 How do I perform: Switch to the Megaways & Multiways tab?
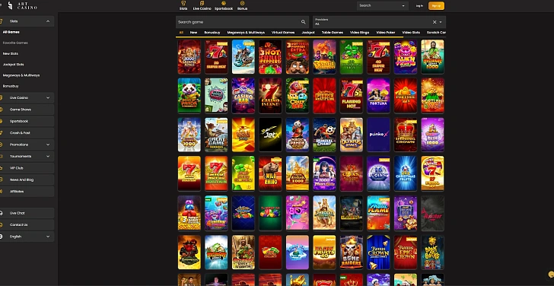click(246, 33)
